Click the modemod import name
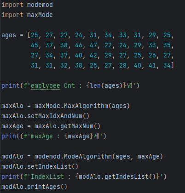Screen dimensions: 185x193 click(40, 5)
